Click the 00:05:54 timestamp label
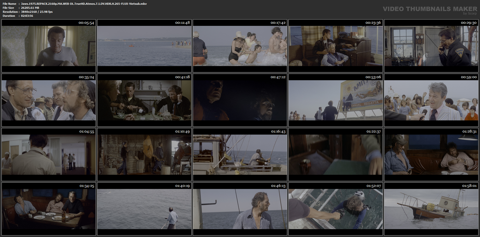Screen dimensions: 480x237 coord(86,23)
